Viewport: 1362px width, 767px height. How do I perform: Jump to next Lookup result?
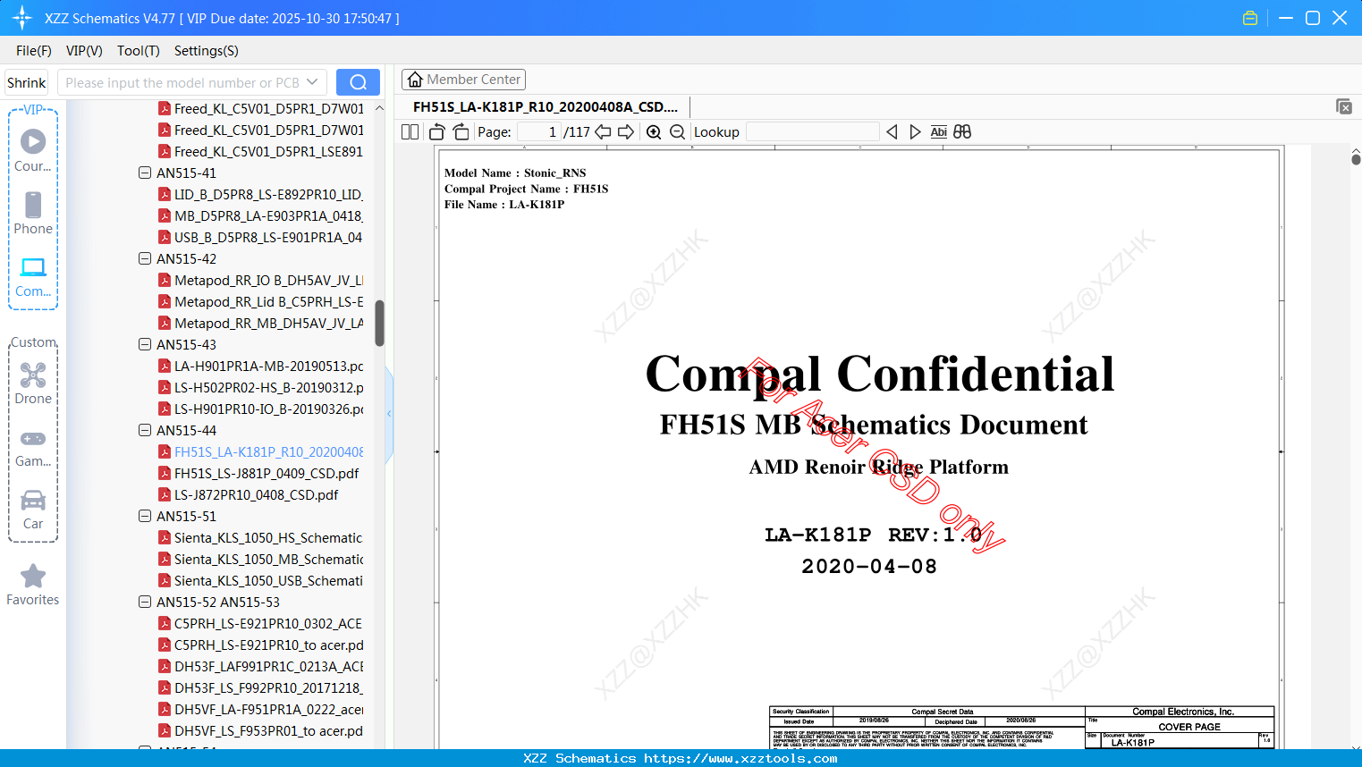tap(915, 132)
